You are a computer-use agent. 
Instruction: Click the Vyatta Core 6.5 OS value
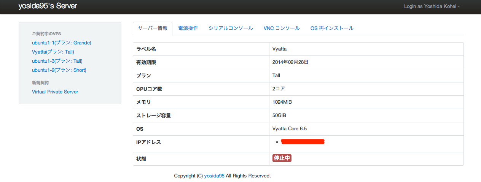pyautogui.click(x=290, y=129)
